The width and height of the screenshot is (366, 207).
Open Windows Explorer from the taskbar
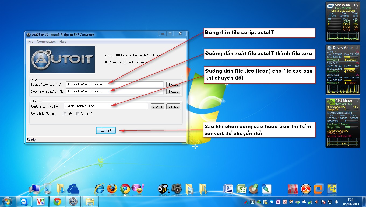pyautogui.click(x=90, y=201)
